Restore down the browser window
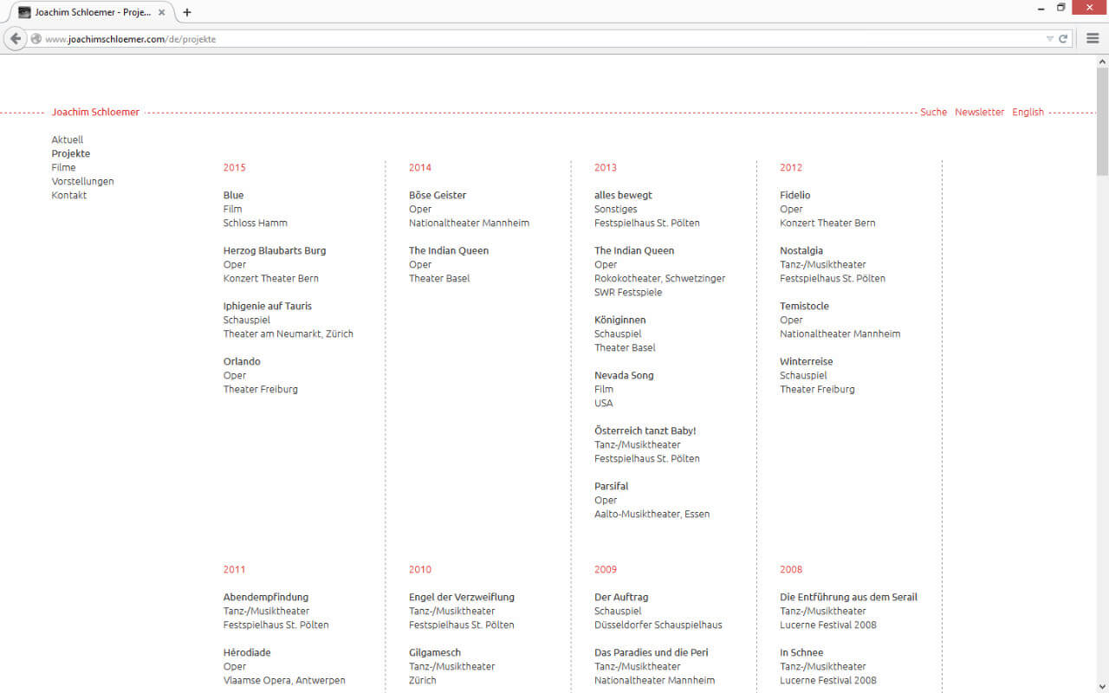 [x=1061, y=8]
